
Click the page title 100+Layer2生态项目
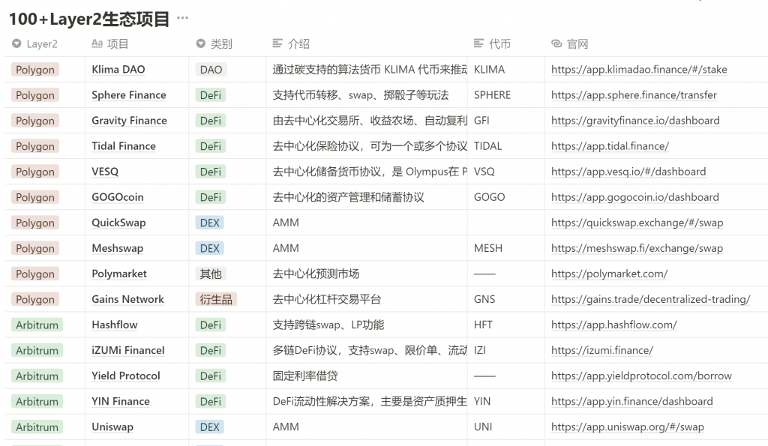pyautogui.click(x=89, y=19)
